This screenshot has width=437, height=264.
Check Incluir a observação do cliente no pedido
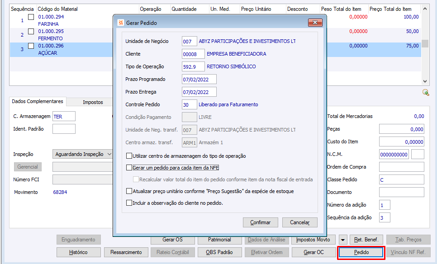tap(129, 203)
